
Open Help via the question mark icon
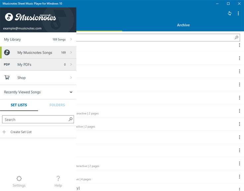coord(58,178)
